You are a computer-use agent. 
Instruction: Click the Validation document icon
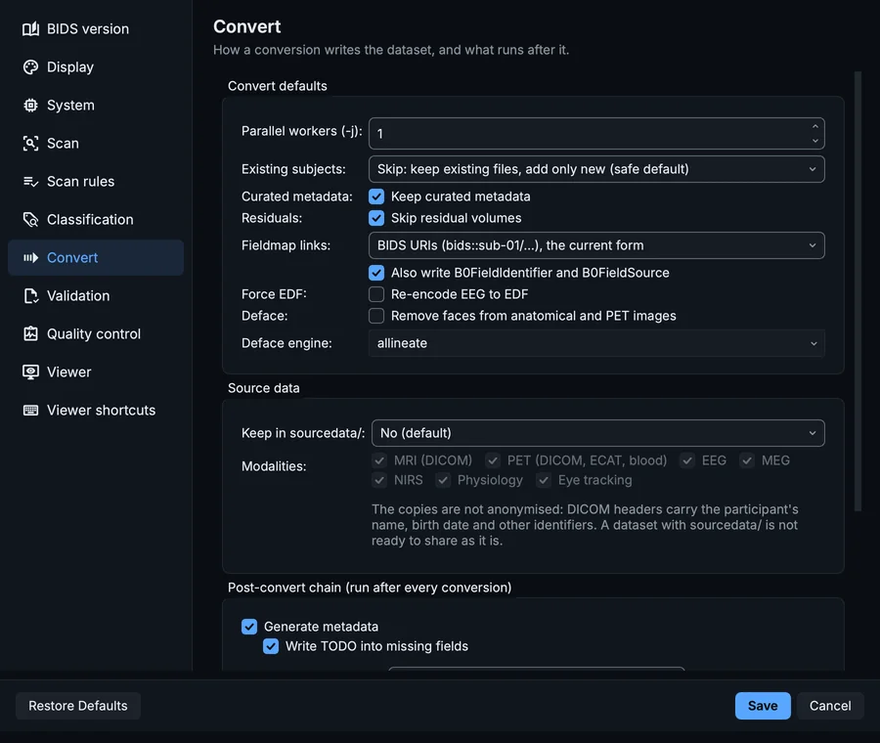pyautogui.click(x=31, y=296)
